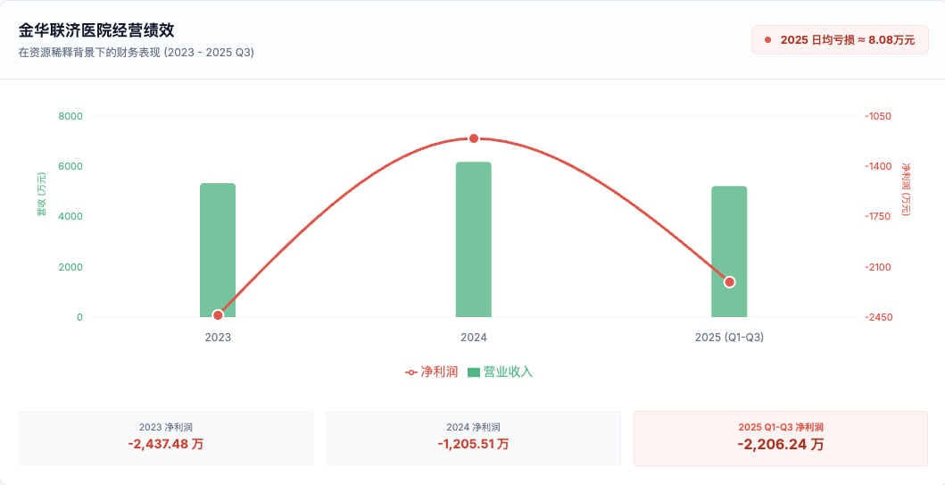Click the 营收 (万元) left axis title

click(x=41, y=195)
